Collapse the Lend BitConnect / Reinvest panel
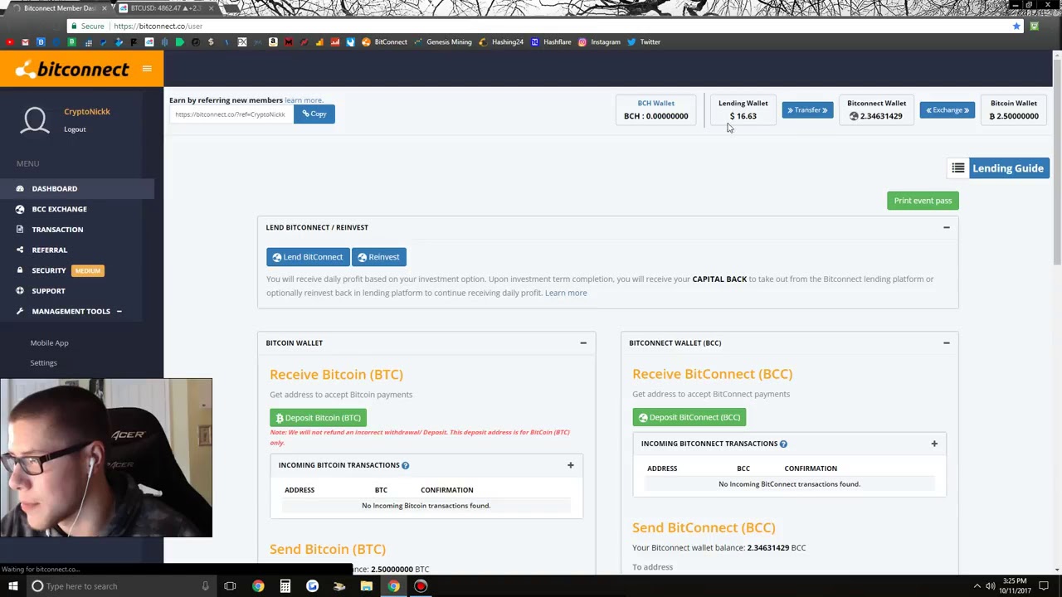The image size is (1062, 597). pyautogui.click(x=946, y=227)
